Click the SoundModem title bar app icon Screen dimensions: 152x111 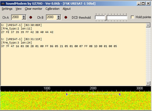click(x=3, y=4)
